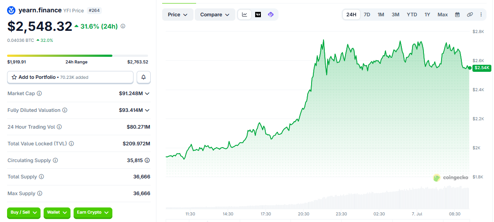Click the 20:30 time axis label
This screenshot has width=494, height=222.
point(303,214)
